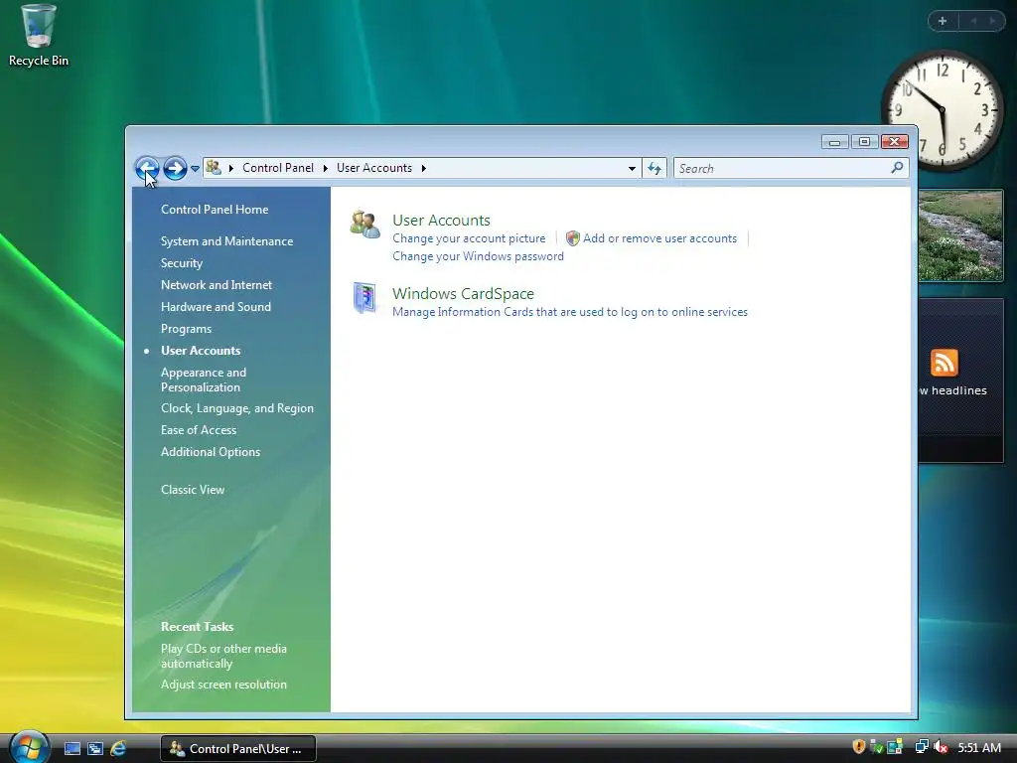
Task: Click the Windows CardSpace icon
Action: 364,298
